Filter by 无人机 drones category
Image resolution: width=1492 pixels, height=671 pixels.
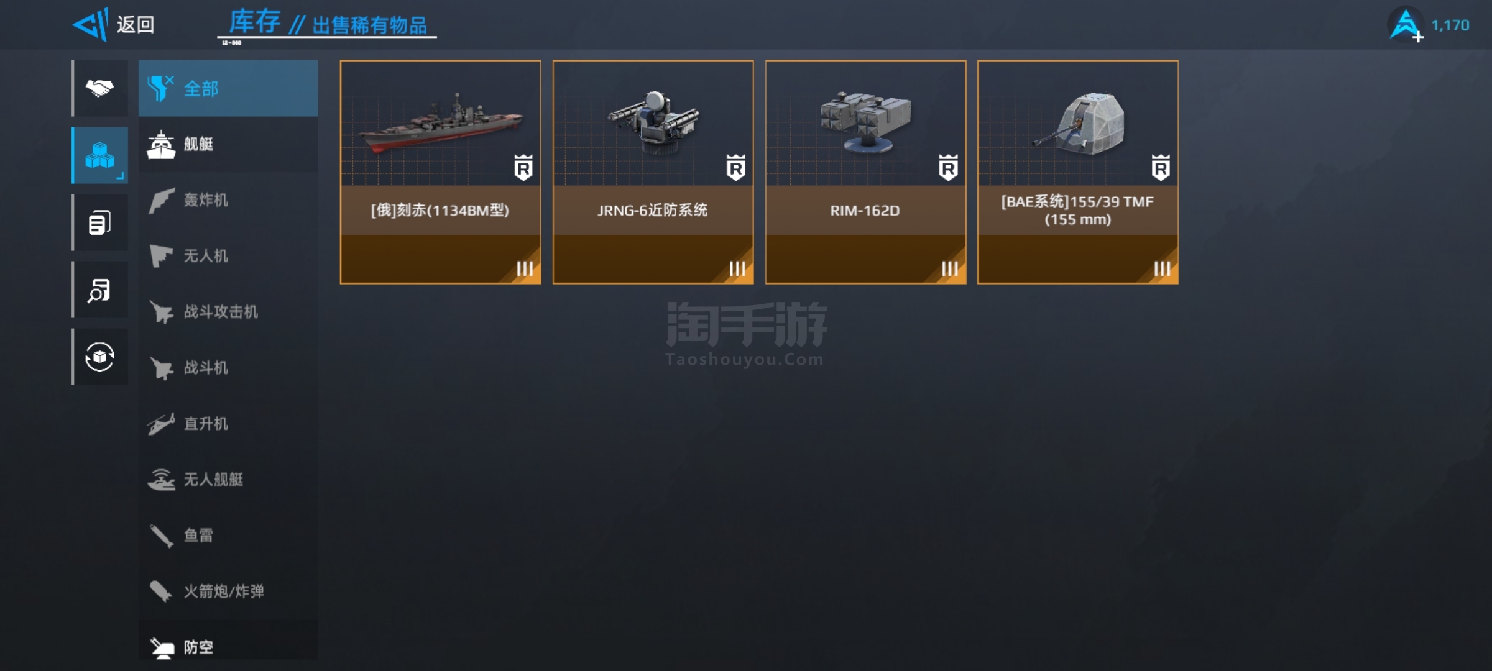point(228,256)
